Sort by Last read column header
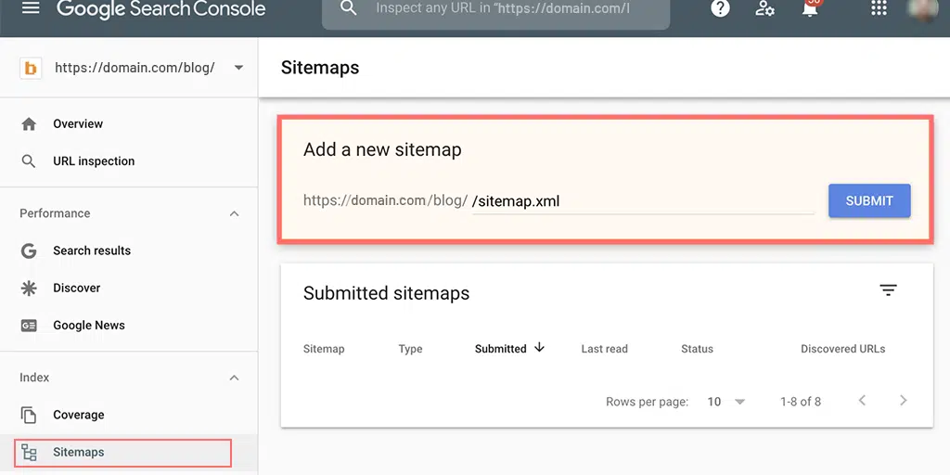Image resolution: width=950 pixels, height=475 pixels. (604, 349)
